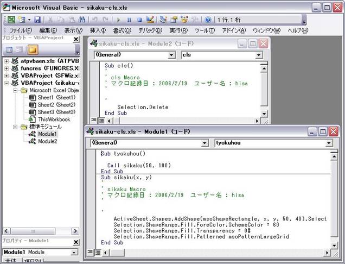
Task: Open Project Explorer from toolbar icon
Action: coord(163,20)
